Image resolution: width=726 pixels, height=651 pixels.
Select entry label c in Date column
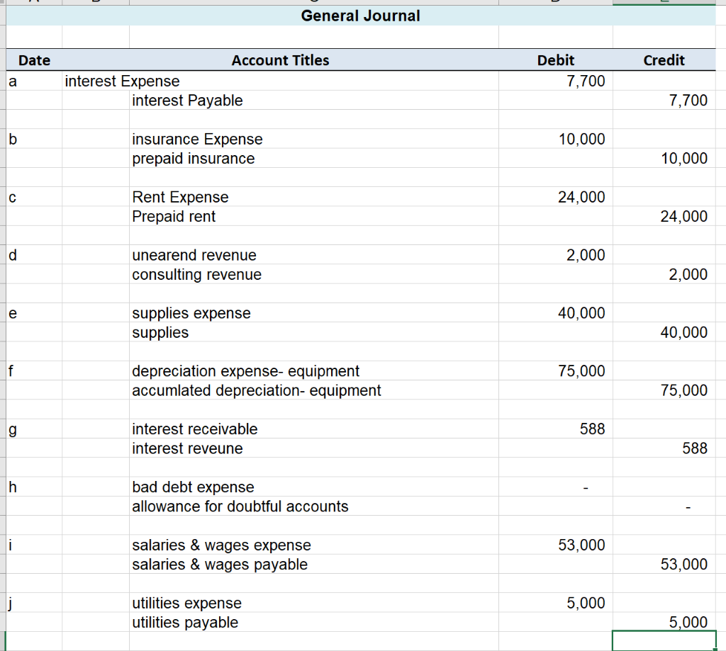tap(34, 197)
